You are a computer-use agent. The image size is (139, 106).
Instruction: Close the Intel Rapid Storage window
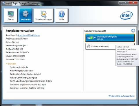coord(133,3)
